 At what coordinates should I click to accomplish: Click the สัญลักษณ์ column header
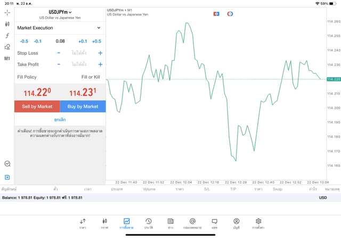click(x=9, y=189)
